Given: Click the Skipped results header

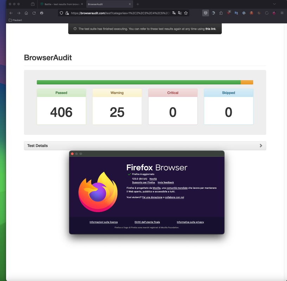Looking at the screenshot, I should (x=228, y=93).
